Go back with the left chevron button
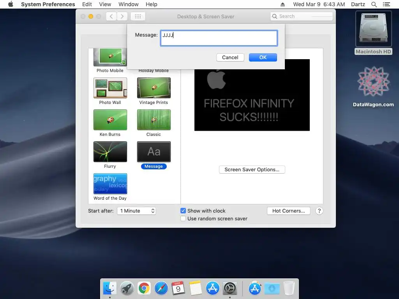 (x=111, y=16)
